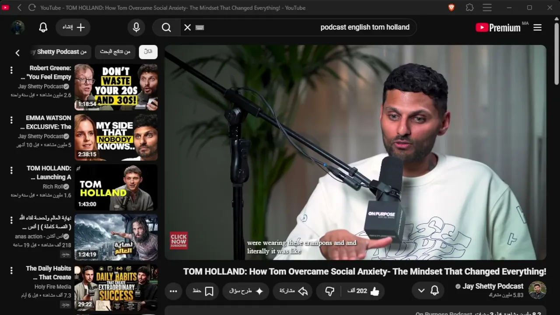
Task: Open The Daily Habits That Create title
Action: (49, 273)
